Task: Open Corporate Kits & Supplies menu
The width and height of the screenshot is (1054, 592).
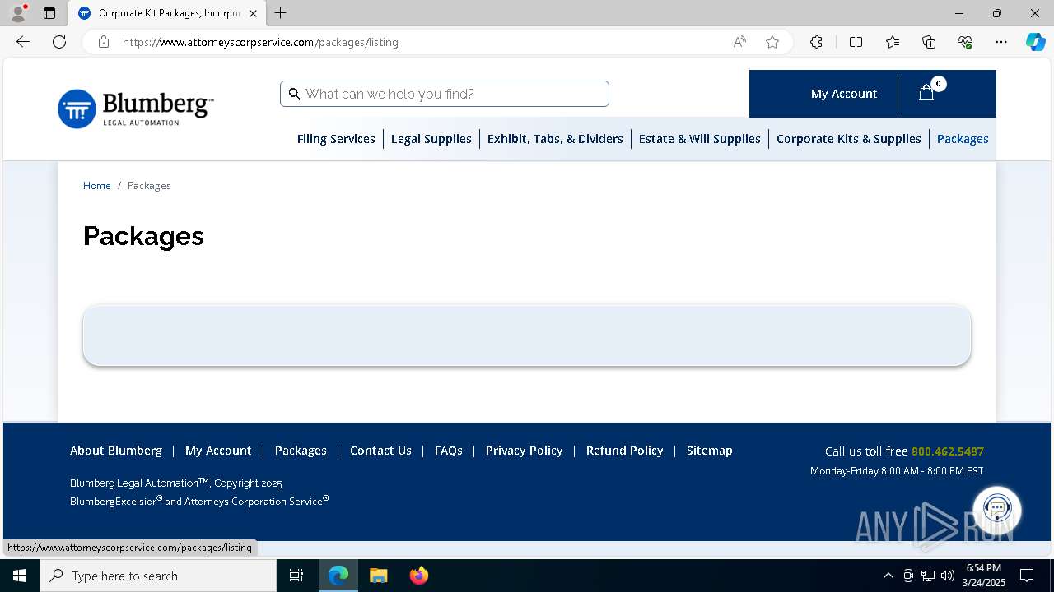Action: point(849,139)
